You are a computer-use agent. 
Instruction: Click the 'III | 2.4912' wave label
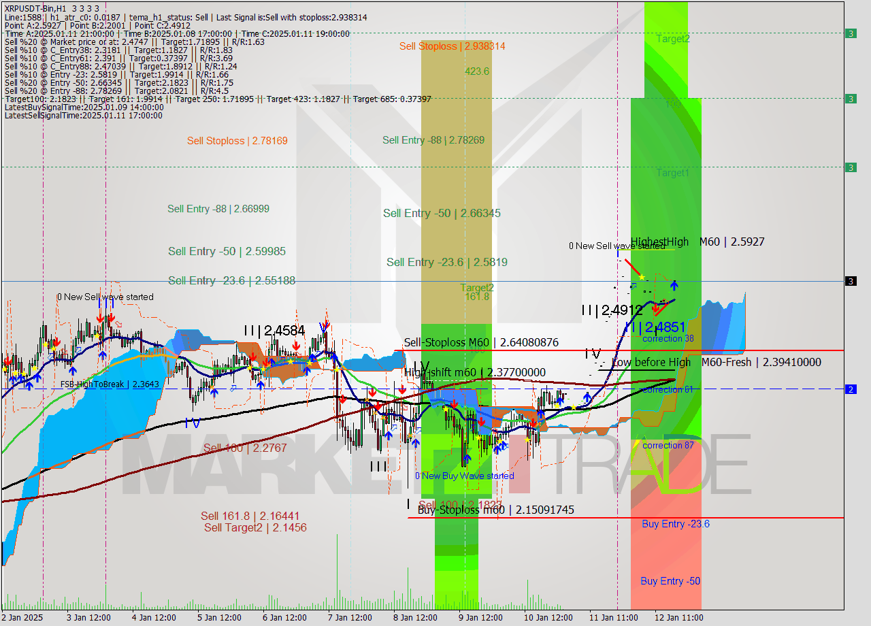pos(612,310)
